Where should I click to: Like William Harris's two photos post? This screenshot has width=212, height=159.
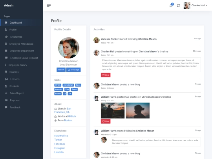click(106, 121)
